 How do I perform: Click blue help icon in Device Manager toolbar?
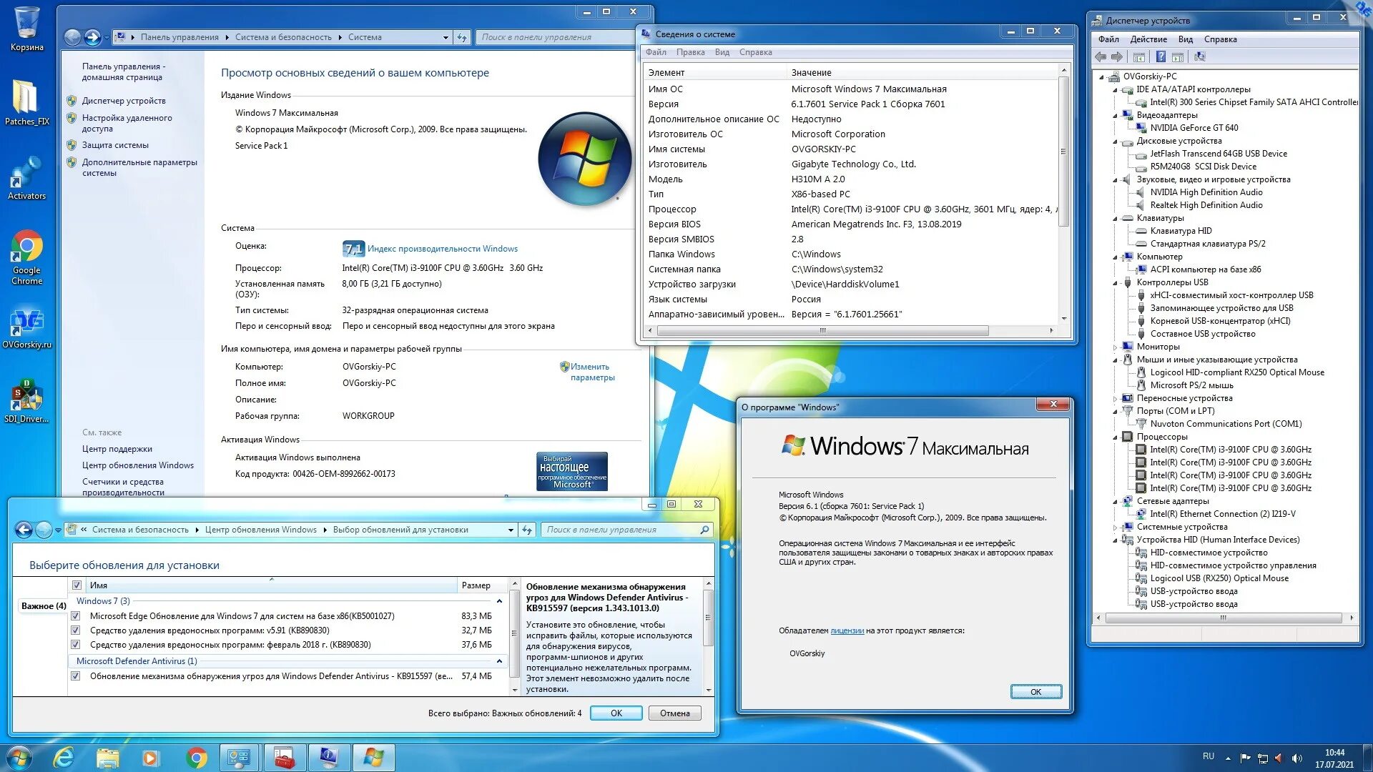click(x=1161, y=57)
